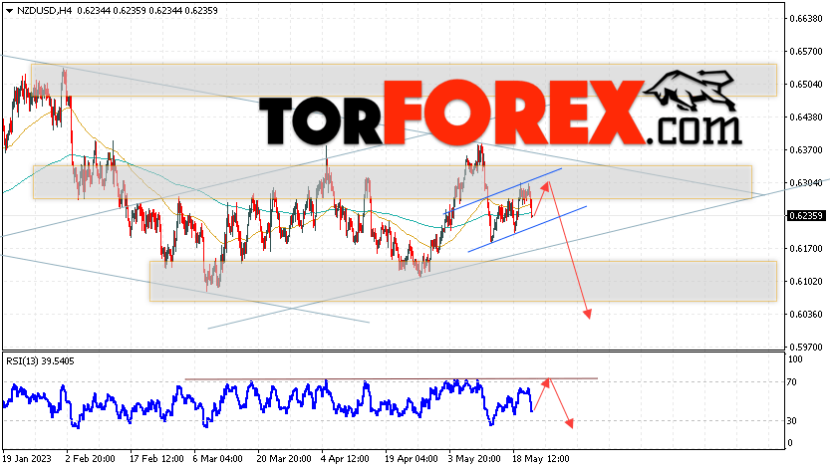Select the current price tag 0.62359
Image resolution: width=830 pixels, height=470 pixels.
tap(806, 215)
